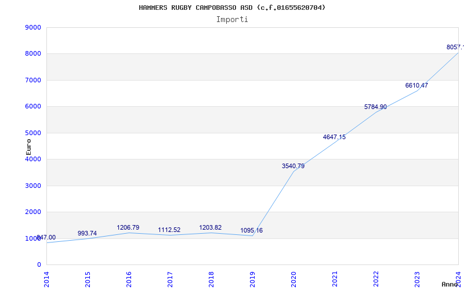Select the 2016 year on x-axis
The image size is (464, 290).
129,278
